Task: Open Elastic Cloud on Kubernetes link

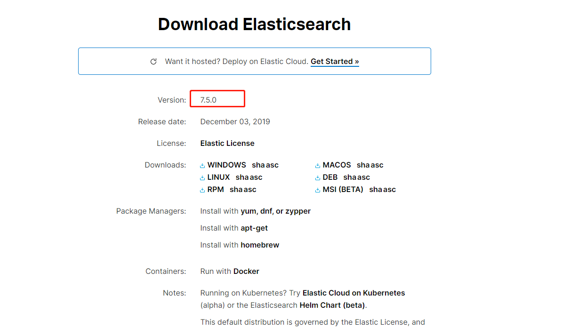Action: (353, 293)
